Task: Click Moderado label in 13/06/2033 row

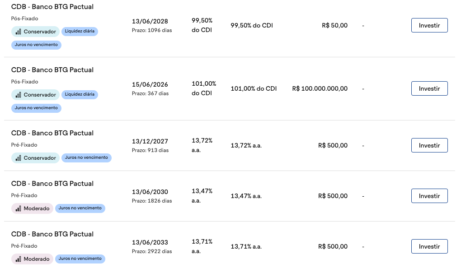Action: point(37,259)
